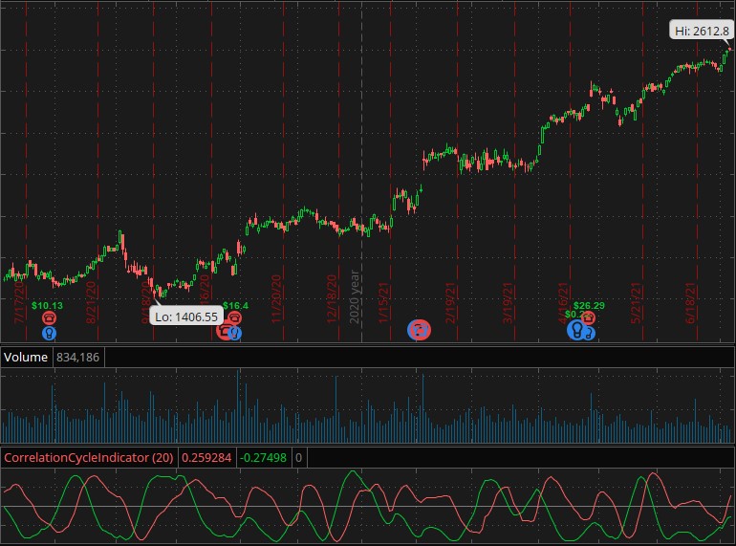Click the red phone icon under $26.29
This screenshot has width=736, height=546.
pos(589,317)
